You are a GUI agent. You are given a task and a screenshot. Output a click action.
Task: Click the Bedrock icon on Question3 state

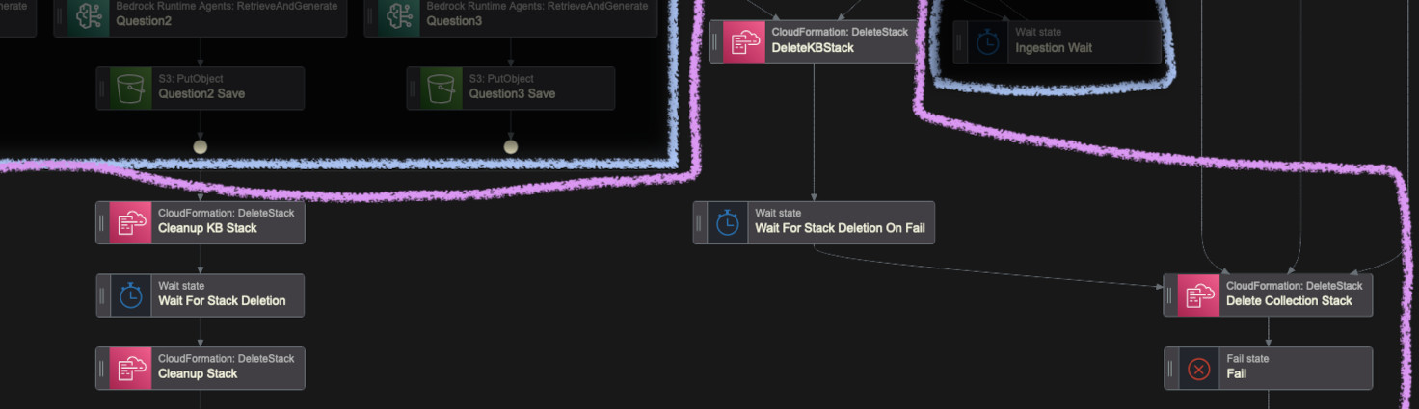(398, 16)
